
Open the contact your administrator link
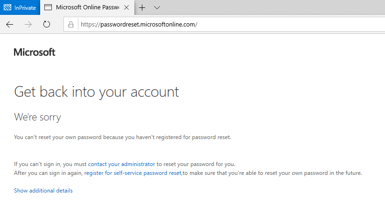point(121,164)
